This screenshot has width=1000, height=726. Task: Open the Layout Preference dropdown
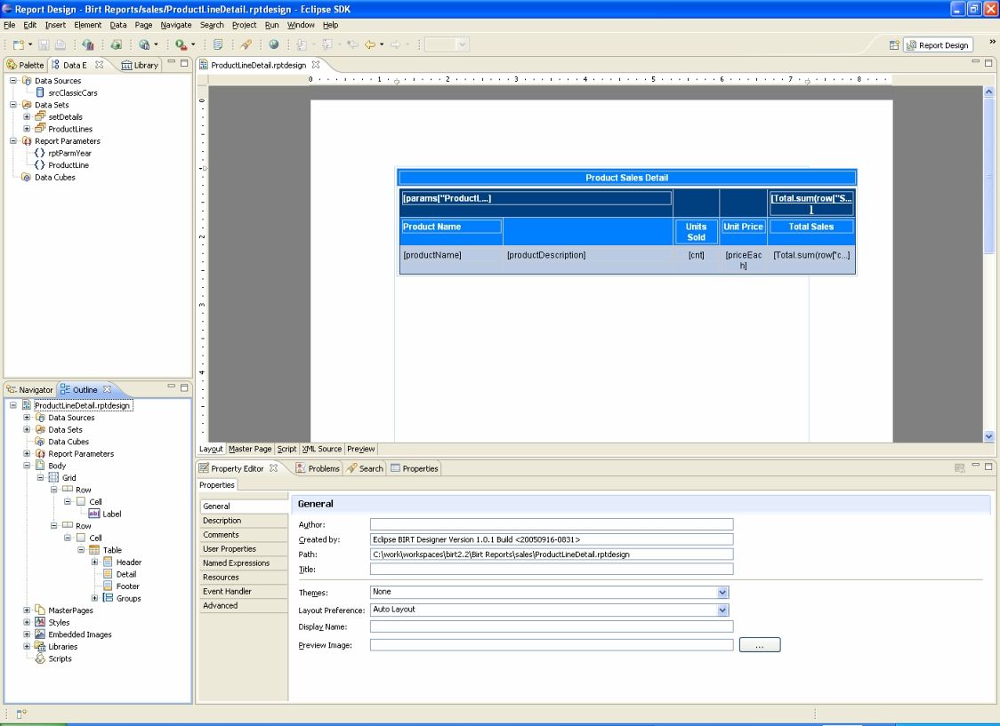coord(722,610)
